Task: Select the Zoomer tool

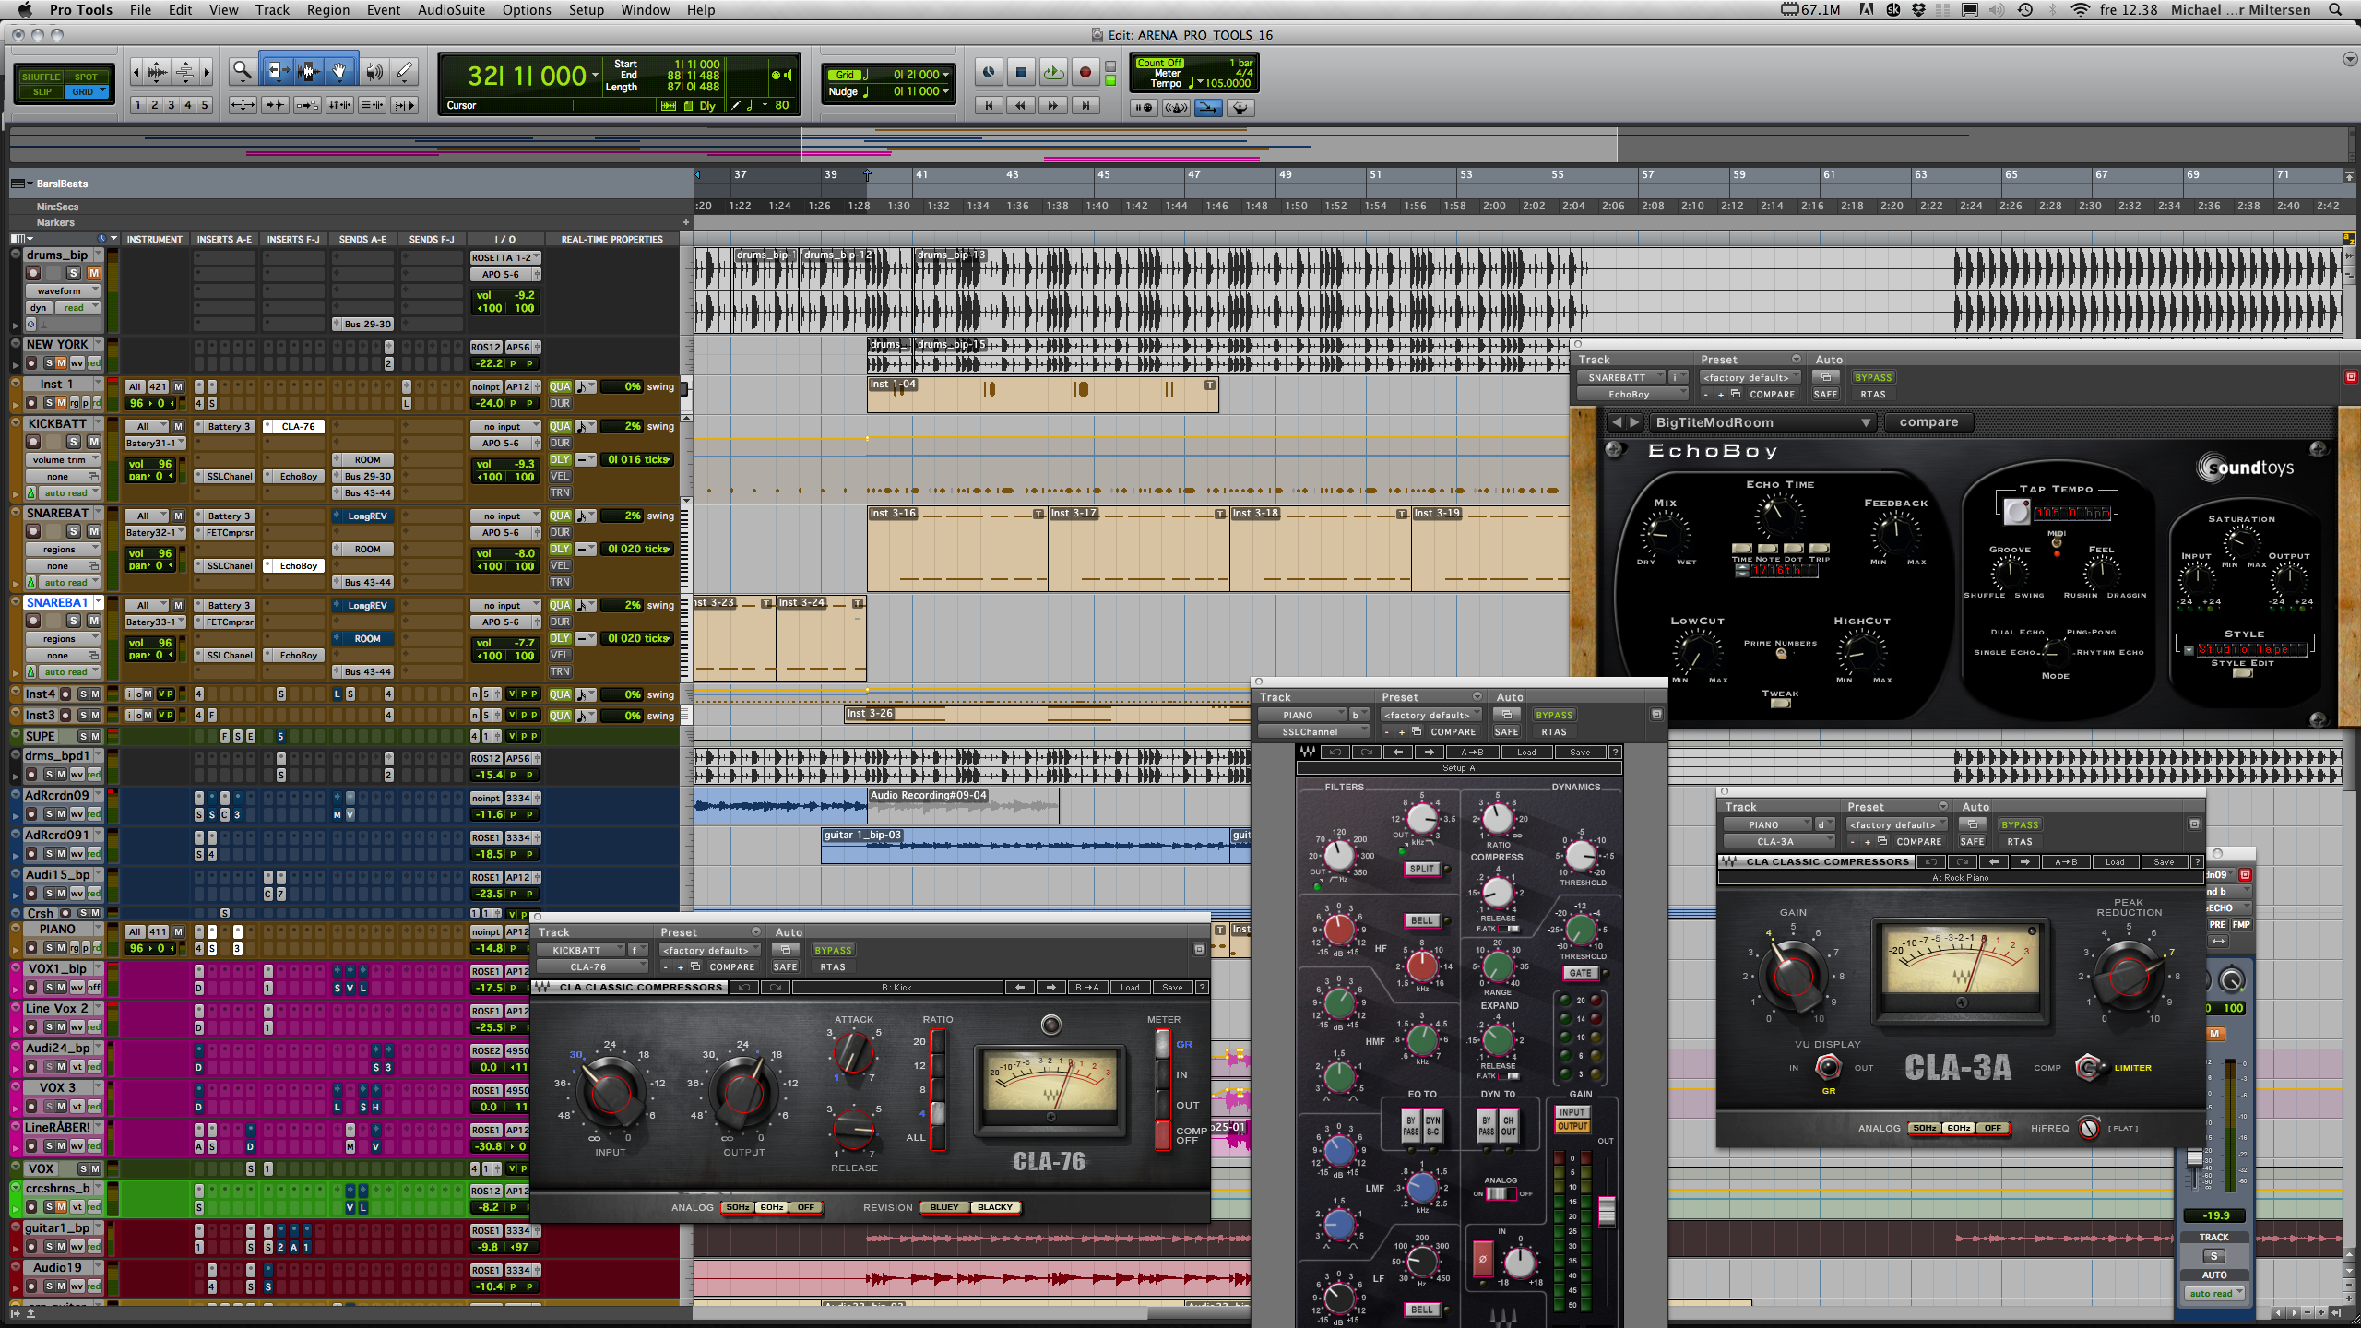Action: (243, 71)
